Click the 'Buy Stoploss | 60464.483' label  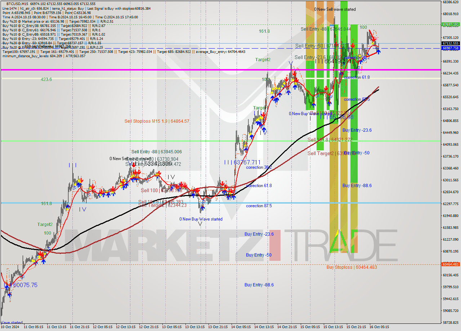coord(352,267)
